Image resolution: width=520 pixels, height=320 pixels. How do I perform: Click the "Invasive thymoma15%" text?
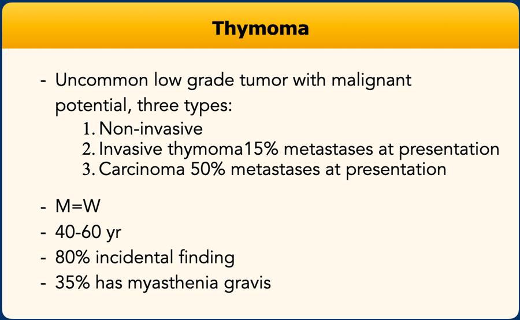point(180,149)
